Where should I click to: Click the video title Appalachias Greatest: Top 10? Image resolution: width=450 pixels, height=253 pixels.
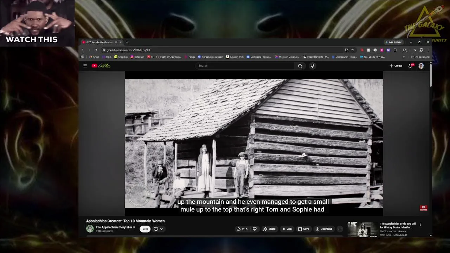(125, 221)
